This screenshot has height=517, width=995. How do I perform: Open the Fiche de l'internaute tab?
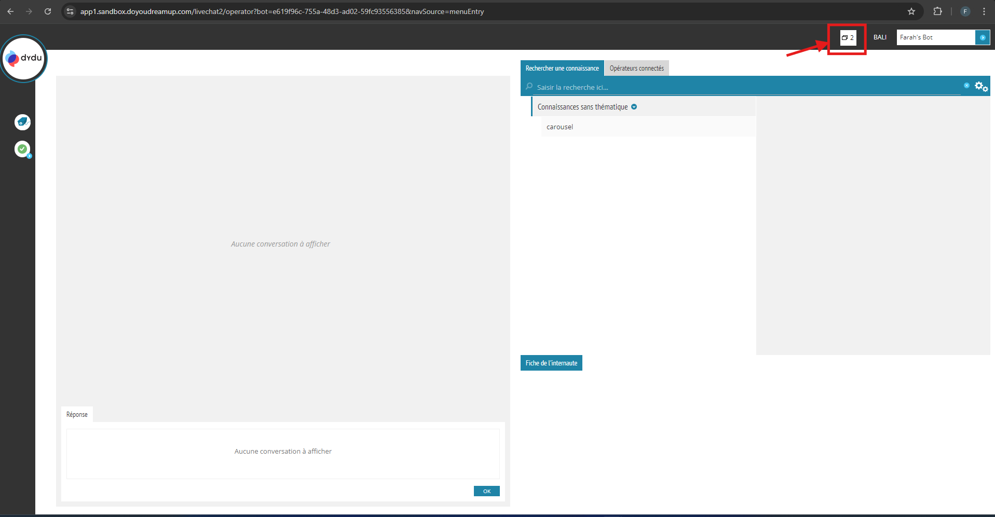click(x=551, y=363)
